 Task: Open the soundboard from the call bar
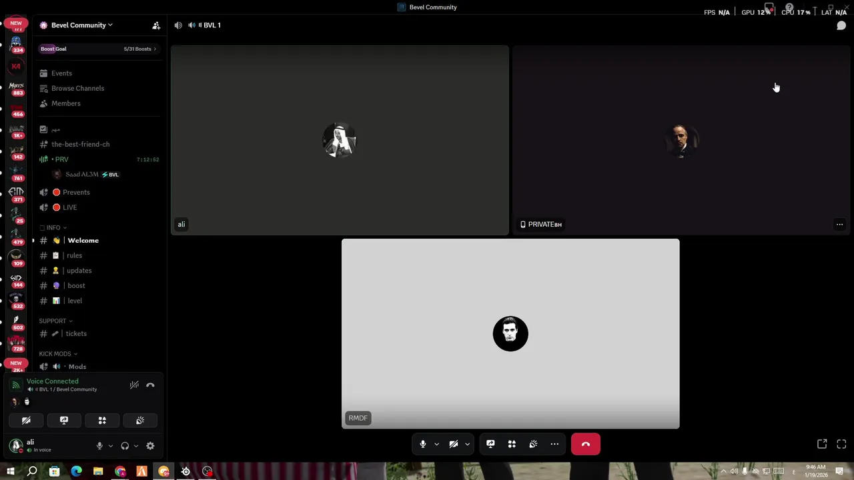533,444
